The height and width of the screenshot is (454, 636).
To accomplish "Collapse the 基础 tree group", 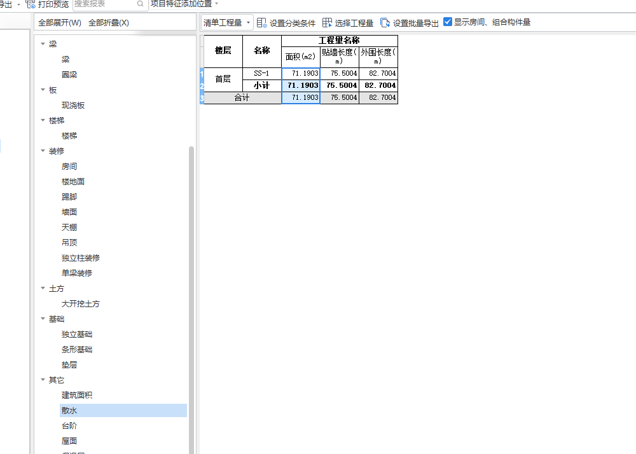I will point(43,319).
